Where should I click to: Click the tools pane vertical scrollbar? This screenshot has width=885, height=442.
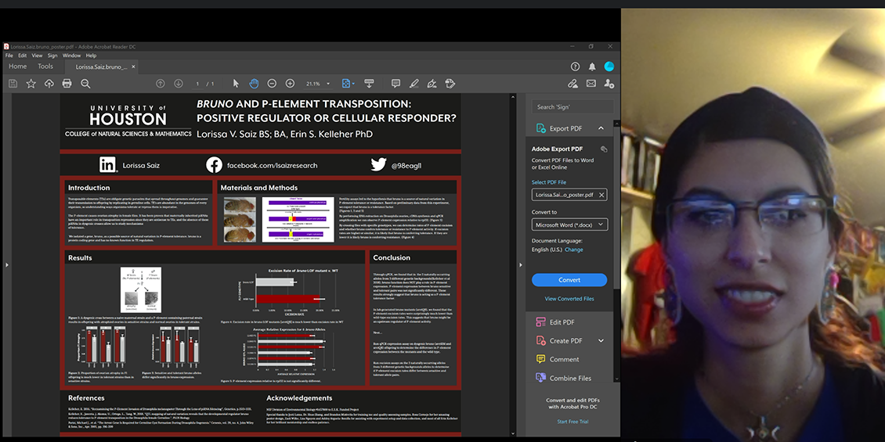point(616,251)
